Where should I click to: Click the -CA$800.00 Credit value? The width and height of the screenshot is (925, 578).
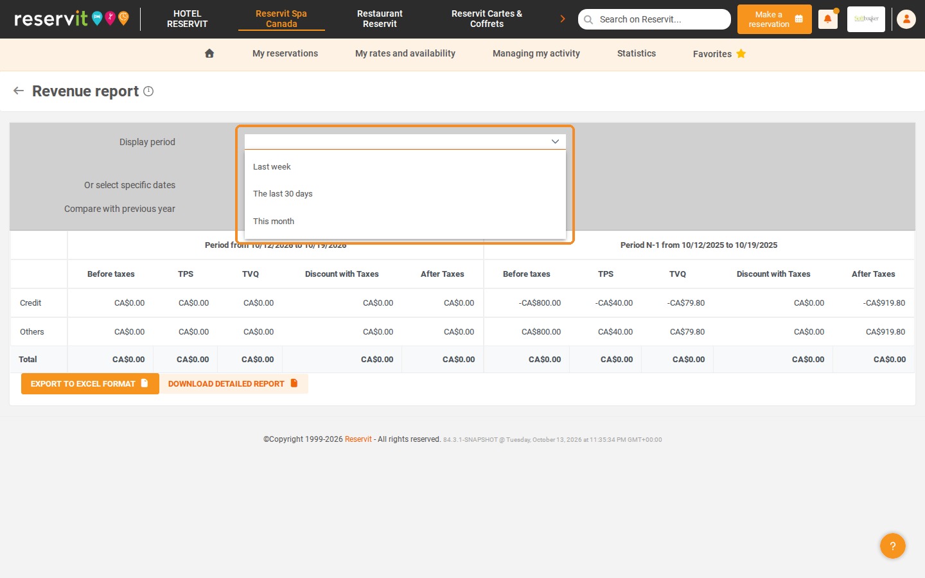point(540,303)
